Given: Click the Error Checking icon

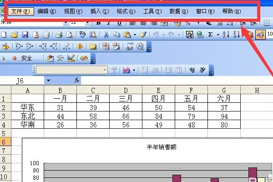Looking at the screenshot, I should (x=5, y=46).
